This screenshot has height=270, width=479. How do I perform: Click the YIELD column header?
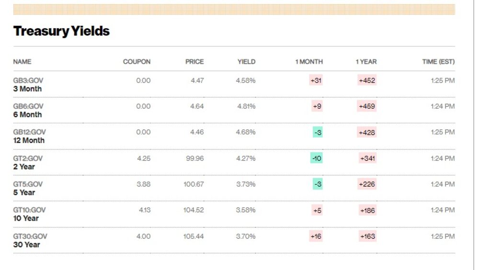[246, 62]
